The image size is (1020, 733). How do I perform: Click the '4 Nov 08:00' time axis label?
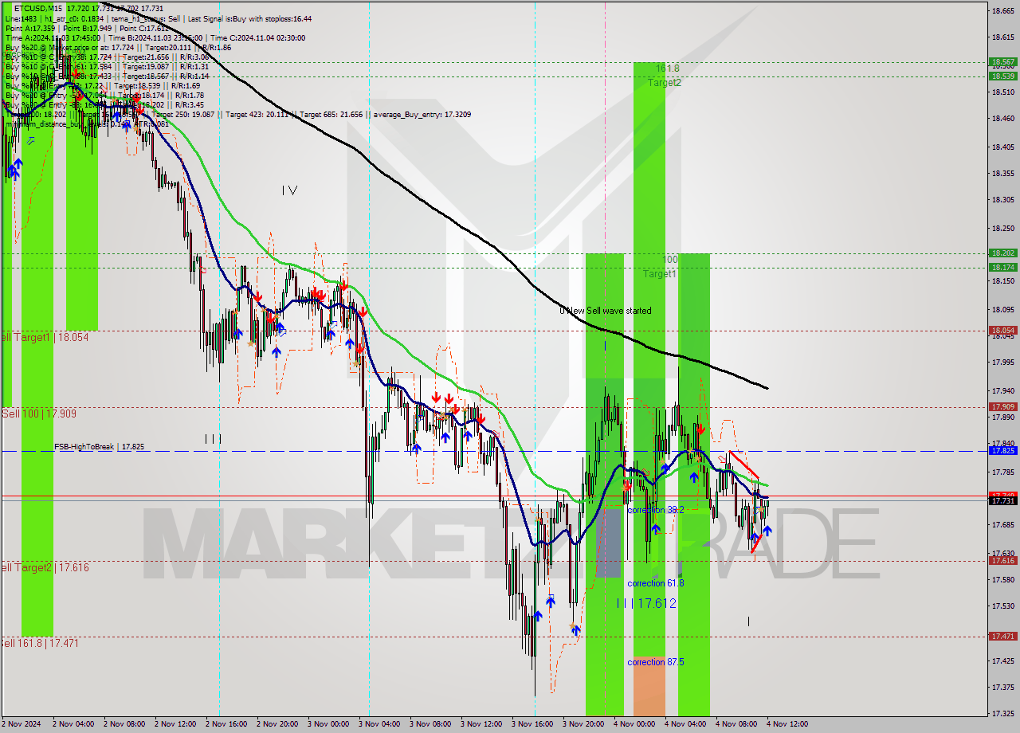point(736,724)
